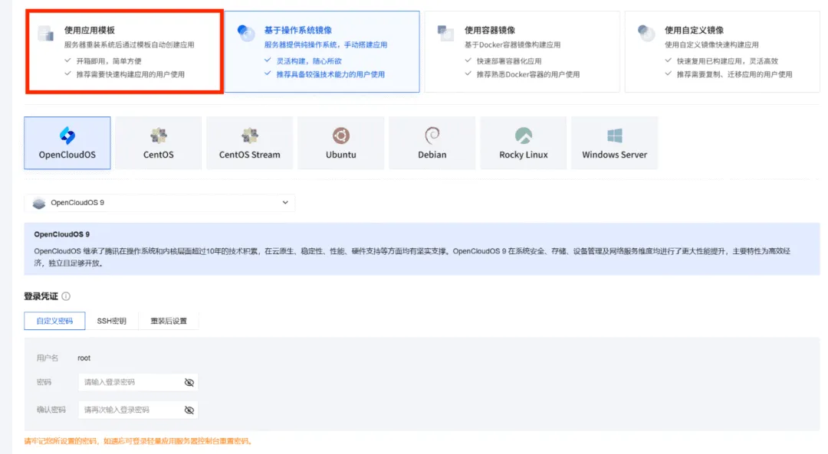828x454 pixels.
Task: Choose the Ubuntu logo icon
Action: point(341,136)
